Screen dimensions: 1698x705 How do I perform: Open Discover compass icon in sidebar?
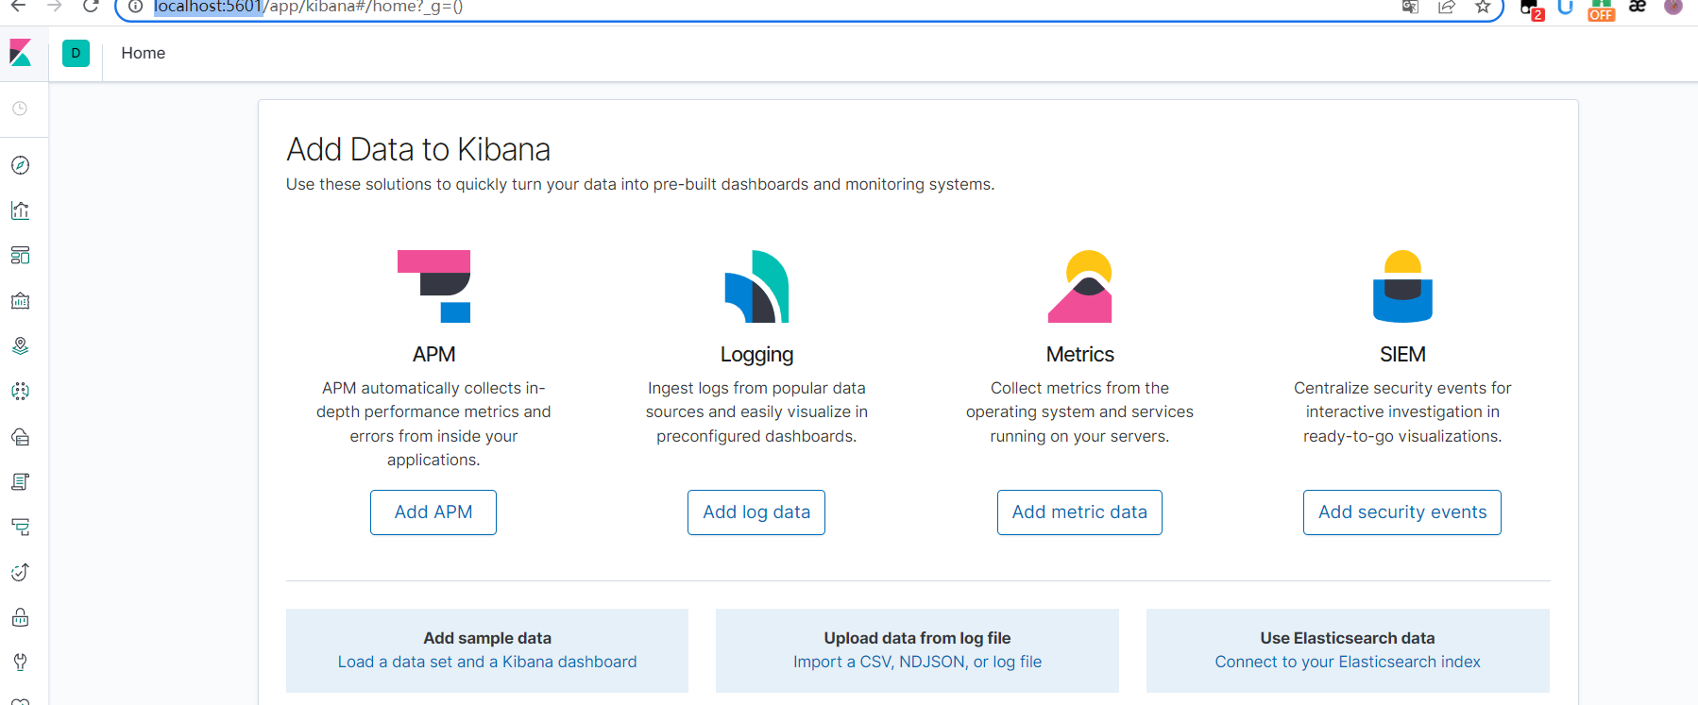tap(20, 165)
